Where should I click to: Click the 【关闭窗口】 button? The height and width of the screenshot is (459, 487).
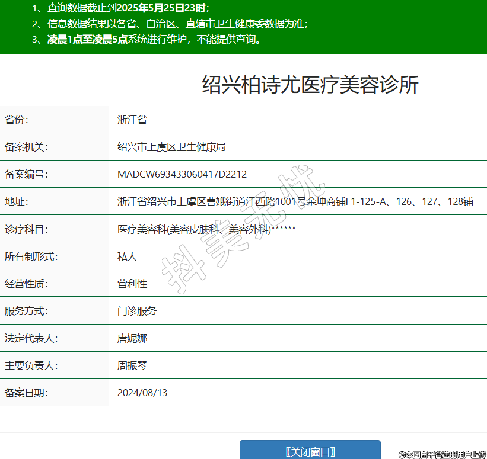point(310,451)
